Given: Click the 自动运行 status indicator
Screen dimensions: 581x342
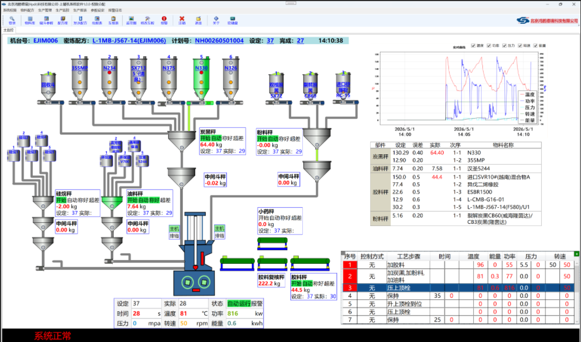Looking at the screenshot, I should point(239,303).
